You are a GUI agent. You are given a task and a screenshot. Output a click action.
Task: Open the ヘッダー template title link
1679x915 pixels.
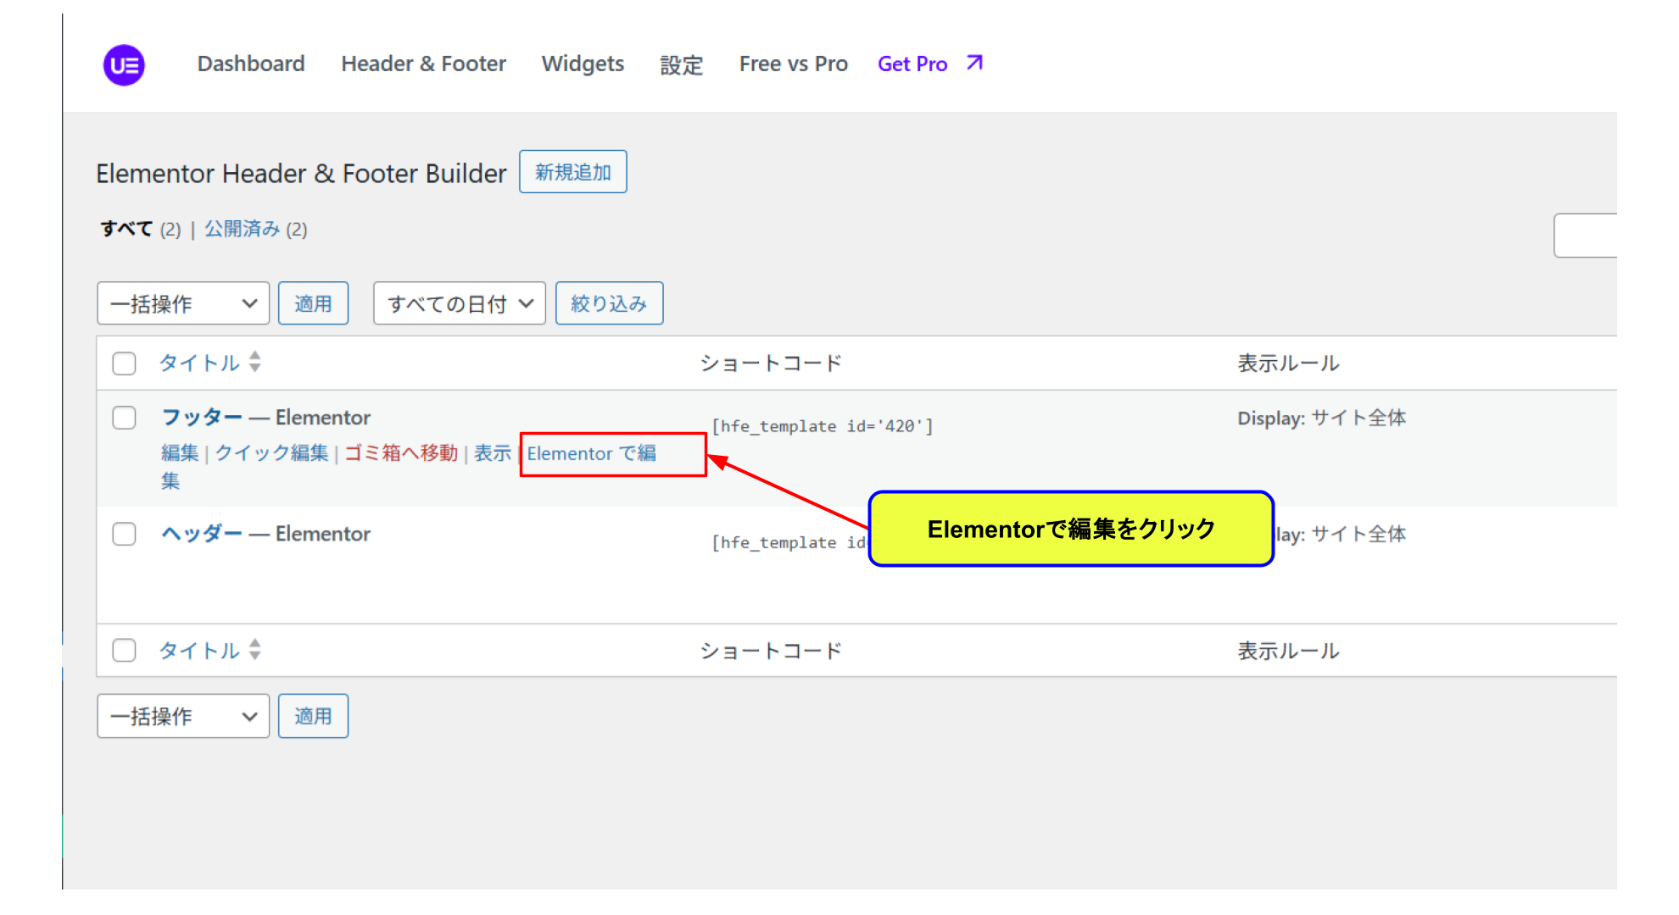(x=203, y=533)
